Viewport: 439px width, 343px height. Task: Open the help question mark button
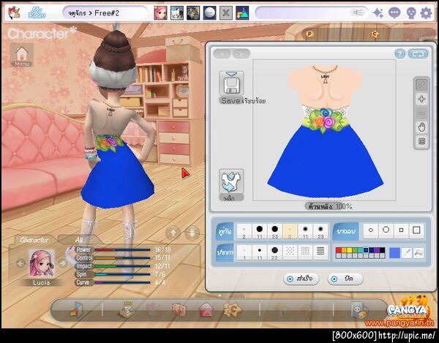tap(400, 54)
